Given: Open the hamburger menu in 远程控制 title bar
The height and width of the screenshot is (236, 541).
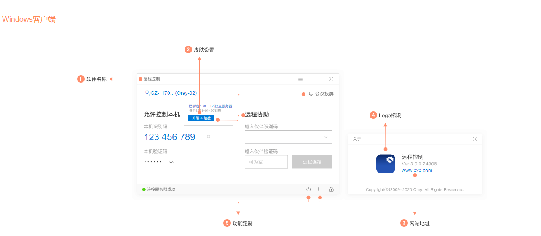Looking at the screenshot, I should (x=300, y=79).
